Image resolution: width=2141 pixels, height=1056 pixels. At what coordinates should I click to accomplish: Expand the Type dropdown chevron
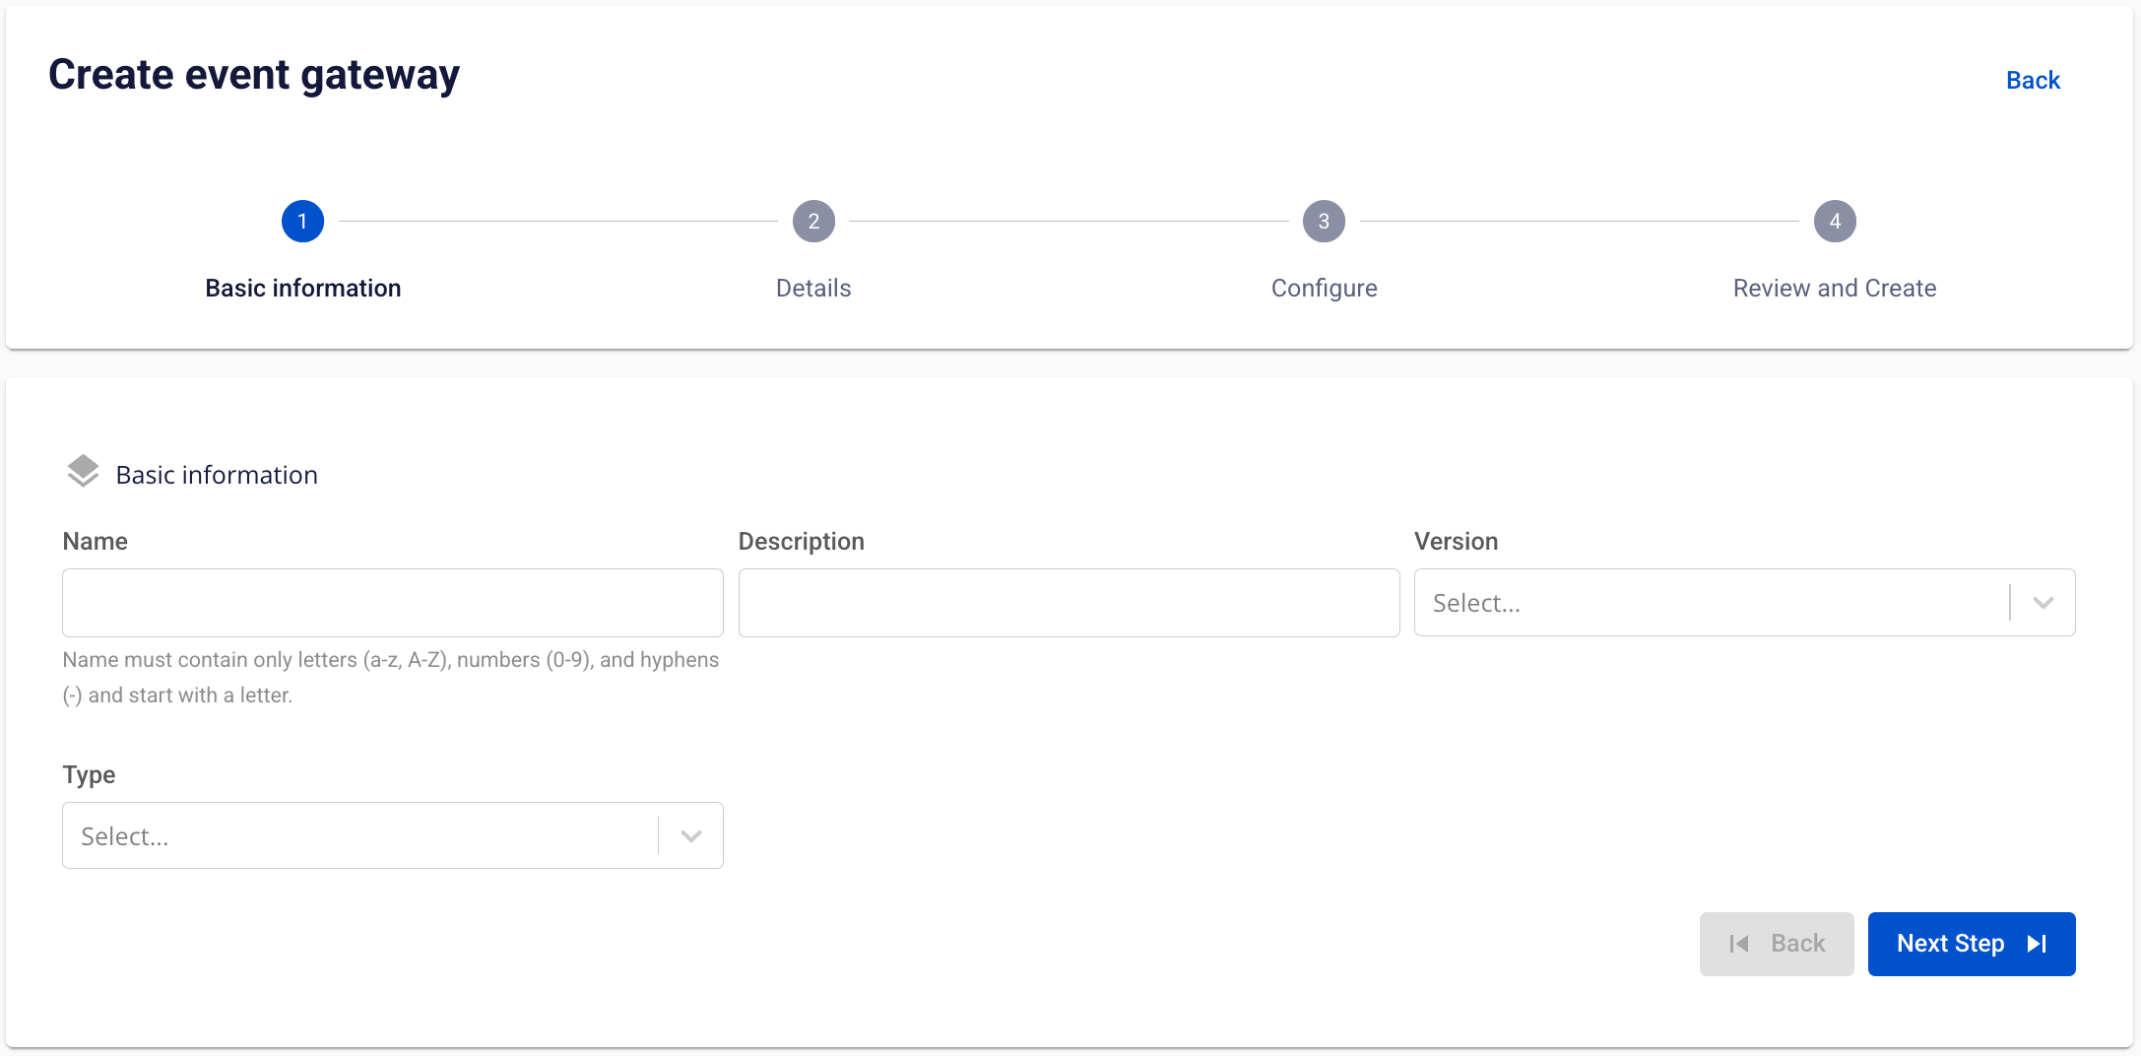click(x=691, y=836)
